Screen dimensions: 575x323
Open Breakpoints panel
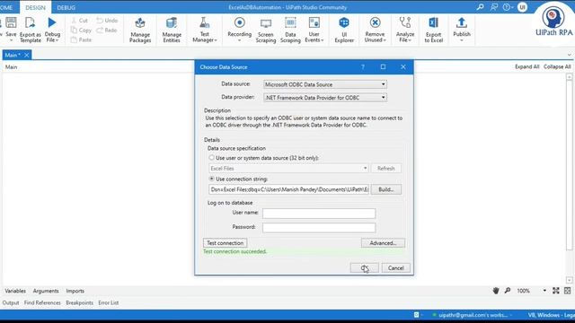coord(80,303)
